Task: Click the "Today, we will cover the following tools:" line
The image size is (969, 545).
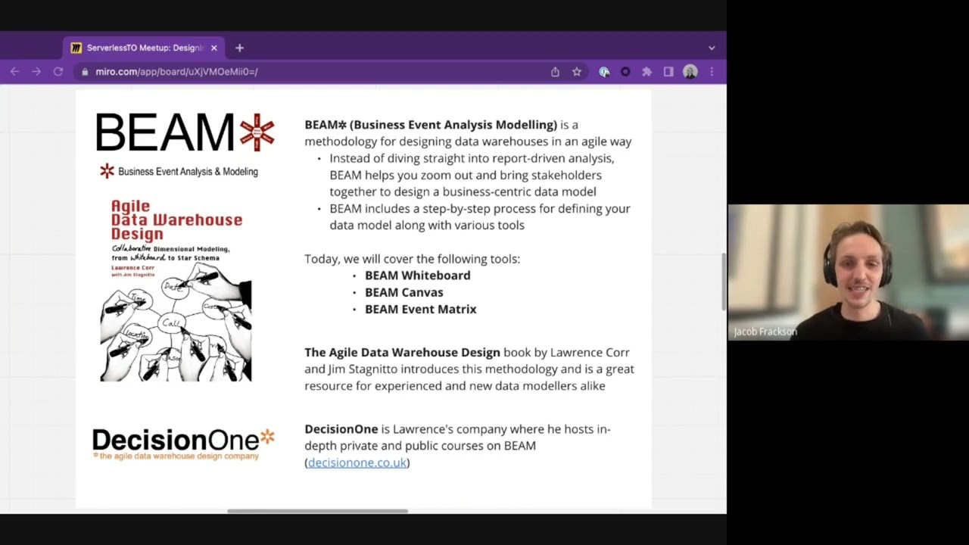Action: pos(413,259)
